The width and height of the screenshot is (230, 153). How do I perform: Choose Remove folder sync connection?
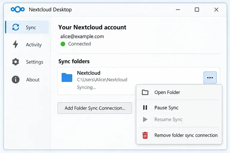click(179, 135)
